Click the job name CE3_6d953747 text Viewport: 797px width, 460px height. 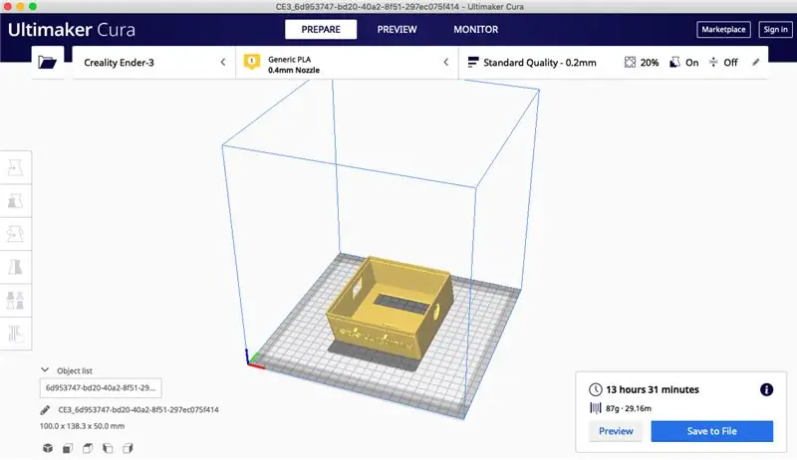click(x=138, y=410)
